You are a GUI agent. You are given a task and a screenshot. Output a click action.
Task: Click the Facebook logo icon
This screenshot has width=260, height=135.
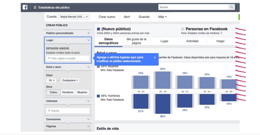point(25,7)
